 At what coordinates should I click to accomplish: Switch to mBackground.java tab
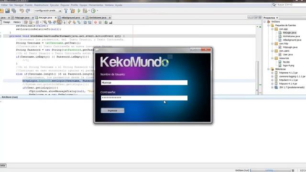pyautogui.click(x=71, y=18)
